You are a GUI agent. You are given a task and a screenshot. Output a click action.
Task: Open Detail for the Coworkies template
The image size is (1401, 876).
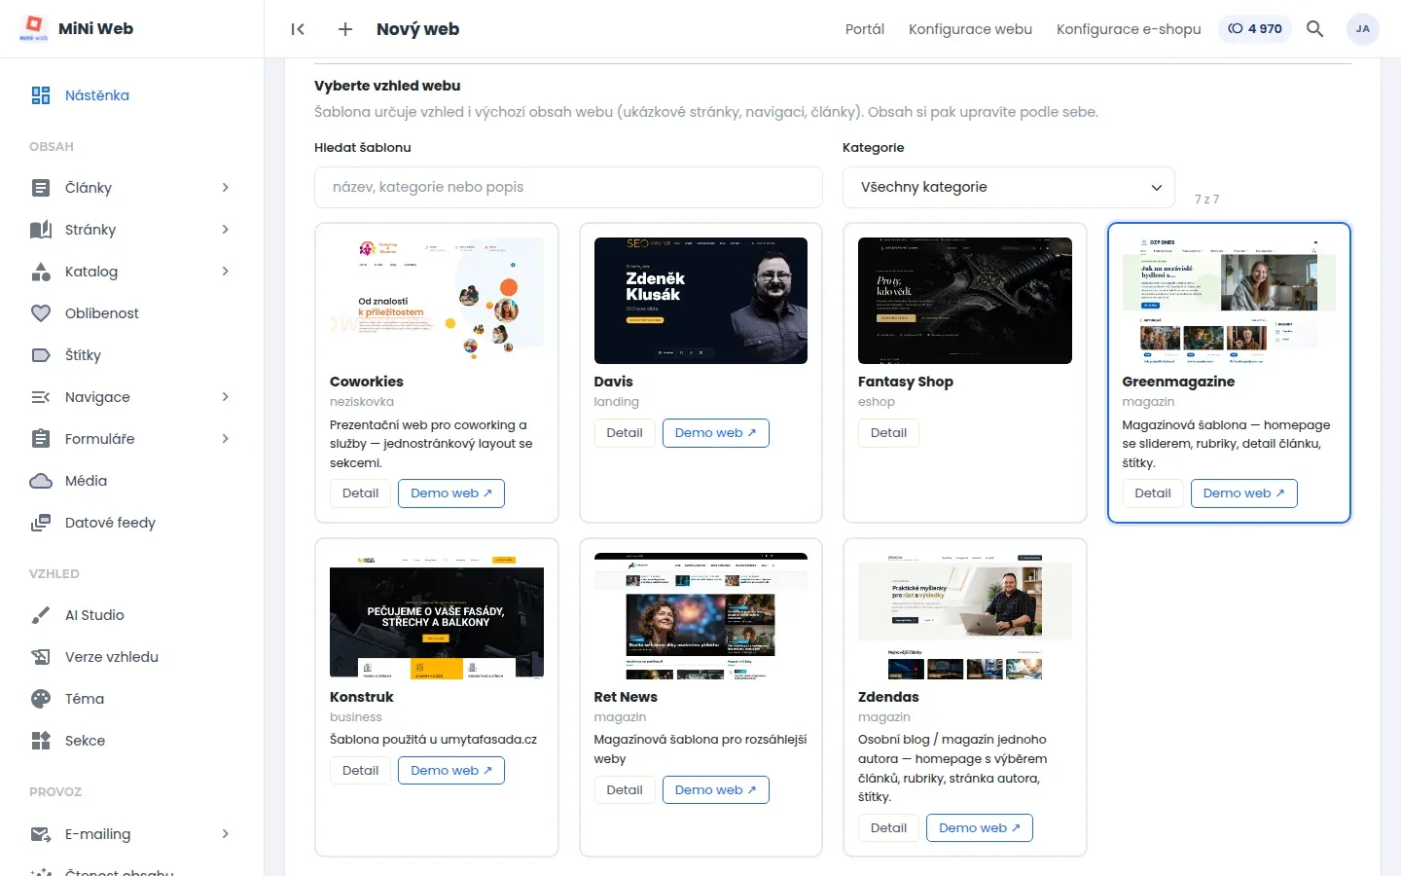[x=360, y=493]
